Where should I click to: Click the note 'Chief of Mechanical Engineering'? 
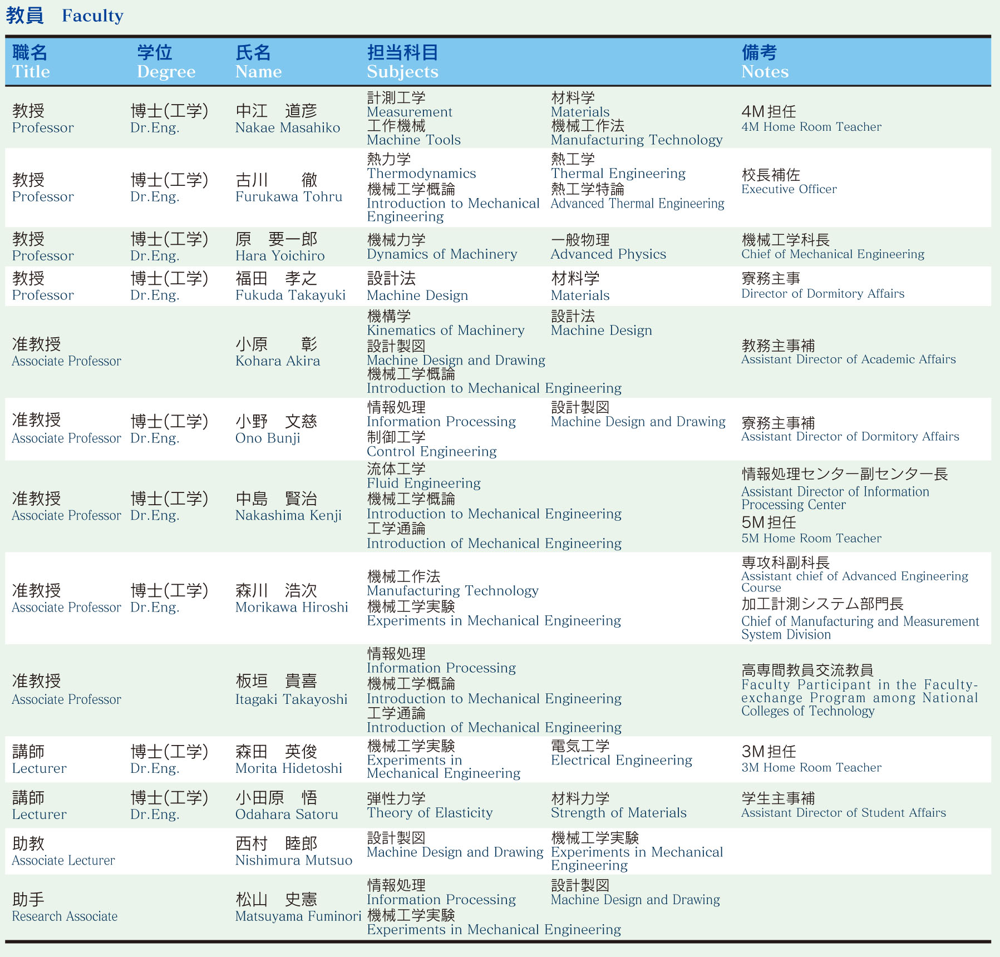(x=832, y=254)
